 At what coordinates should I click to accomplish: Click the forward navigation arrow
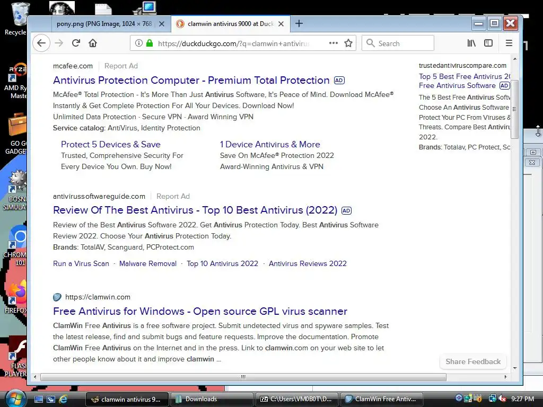point(59,43)
